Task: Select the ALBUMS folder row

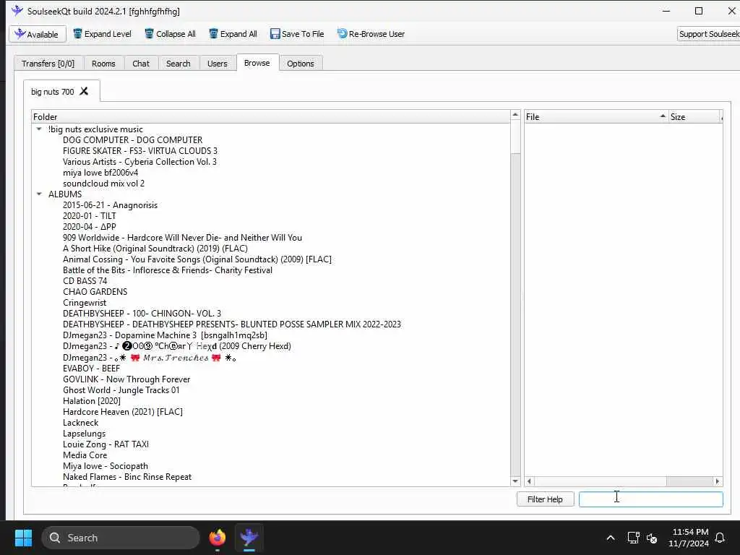Action: tap(65, 194)
